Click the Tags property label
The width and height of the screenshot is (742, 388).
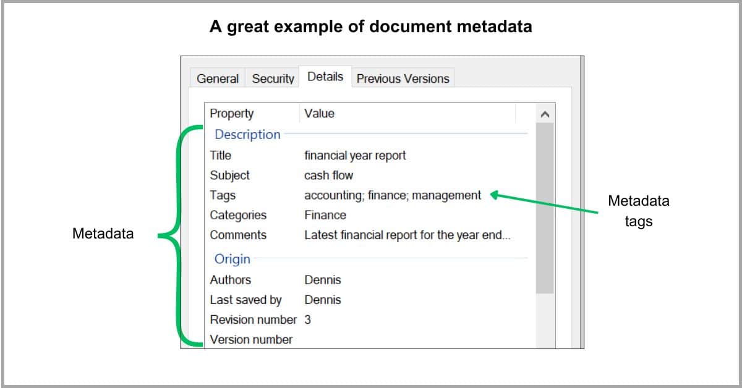223,195
